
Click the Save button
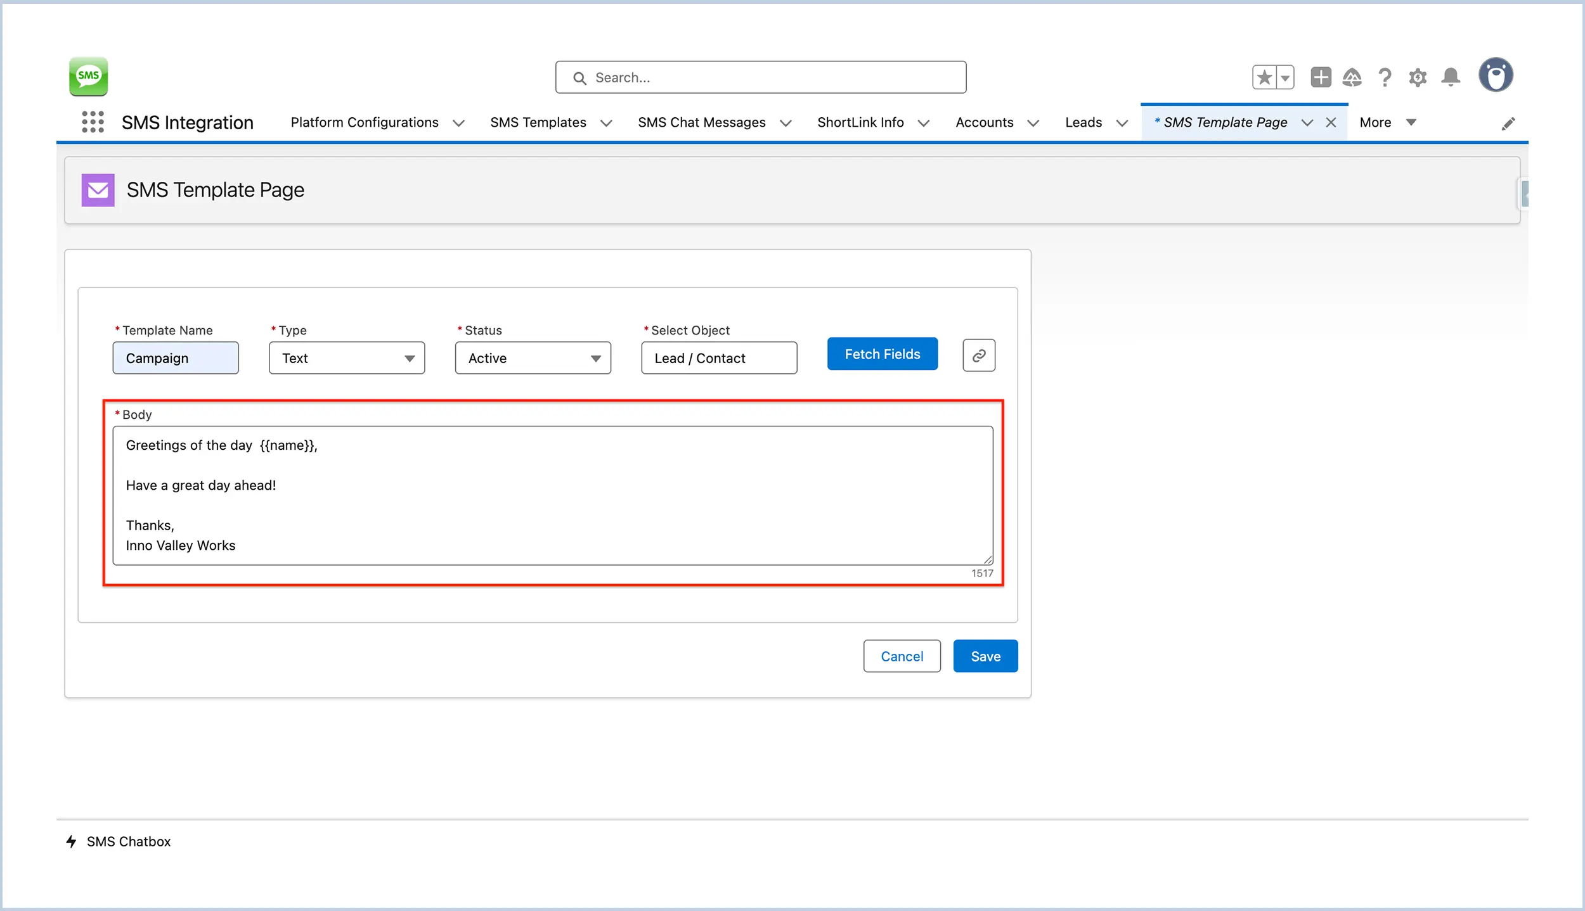[985, 656]
